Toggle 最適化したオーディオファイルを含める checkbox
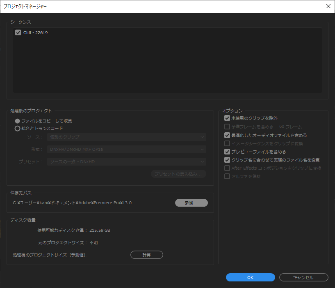Screen dimensions: 335x288 point(227,135)
